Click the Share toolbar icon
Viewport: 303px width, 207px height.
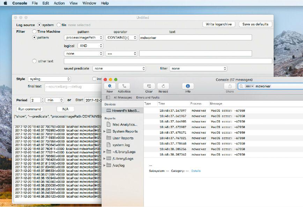point(230,86)
